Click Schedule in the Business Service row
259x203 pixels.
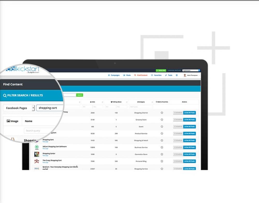tap(178, 147)
